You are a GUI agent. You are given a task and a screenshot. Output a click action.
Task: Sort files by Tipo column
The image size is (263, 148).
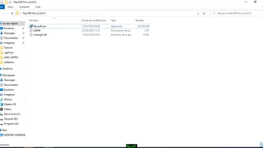pos(113,20)
